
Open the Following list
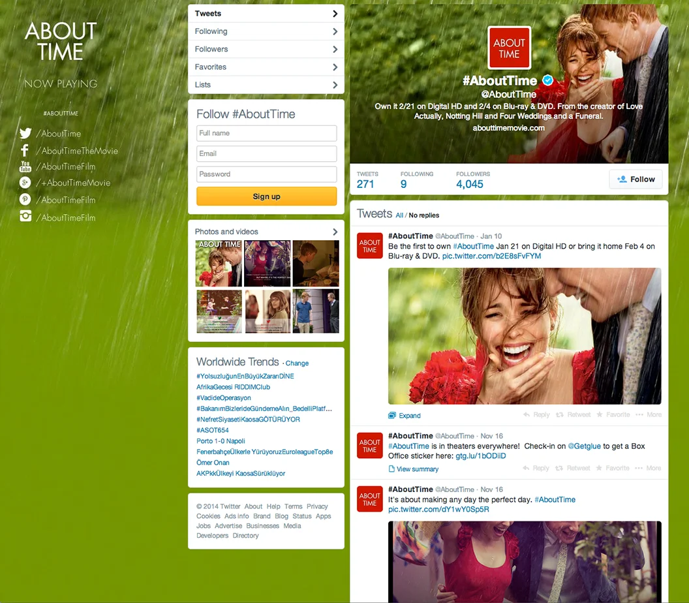266,31
